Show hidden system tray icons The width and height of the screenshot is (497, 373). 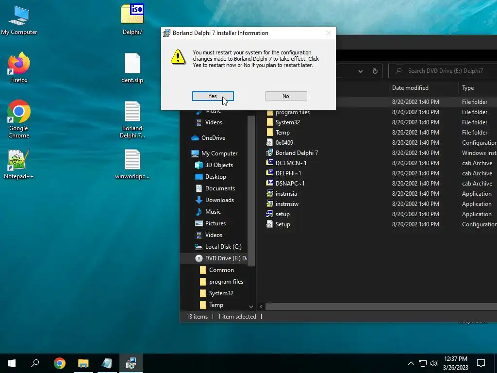point(411,363)
